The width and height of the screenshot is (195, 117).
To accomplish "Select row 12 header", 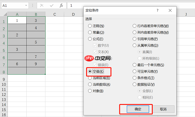I will (4, 95).
